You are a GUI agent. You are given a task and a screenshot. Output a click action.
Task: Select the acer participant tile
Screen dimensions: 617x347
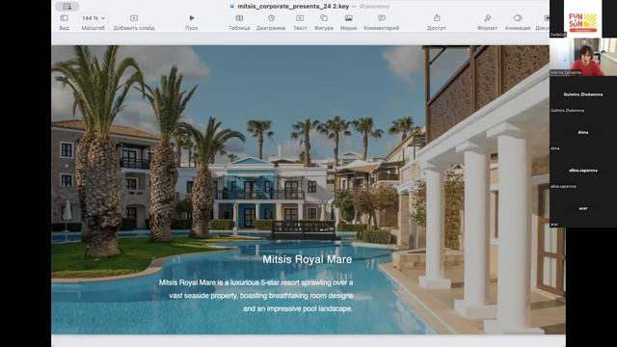[583, 208]
